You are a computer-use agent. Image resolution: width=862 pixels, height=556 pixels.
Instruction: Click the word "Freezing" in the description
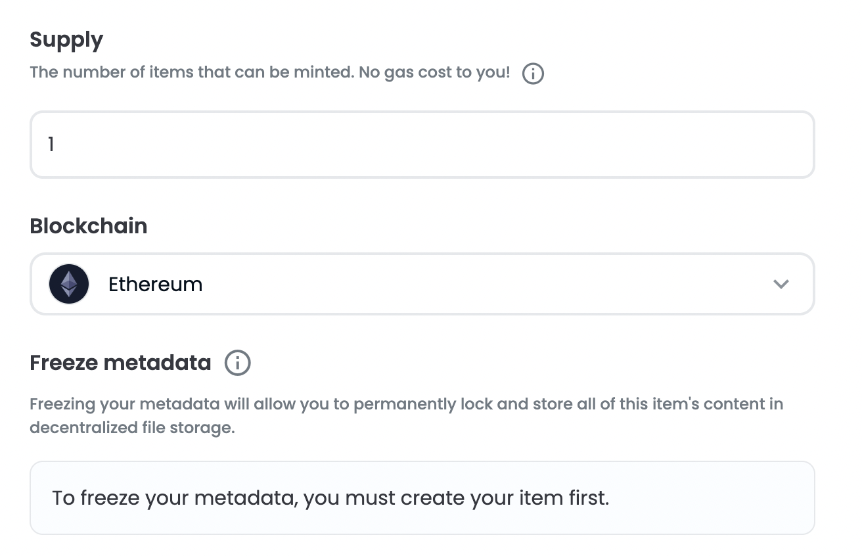(x=62, y=404)
